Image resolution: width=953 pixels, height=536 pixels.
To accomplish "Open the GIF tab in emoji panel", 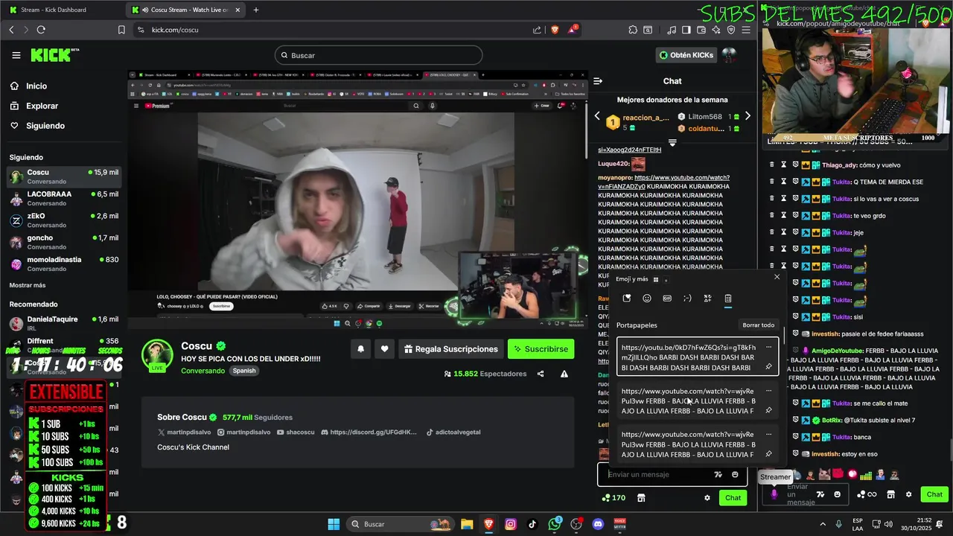I will click(667, 299).
